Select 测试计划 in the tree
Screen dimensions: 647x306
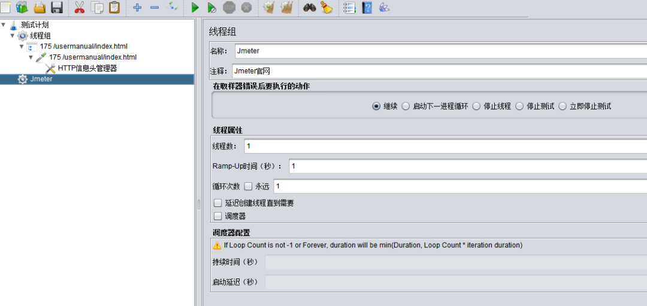(x=35, y=25)
